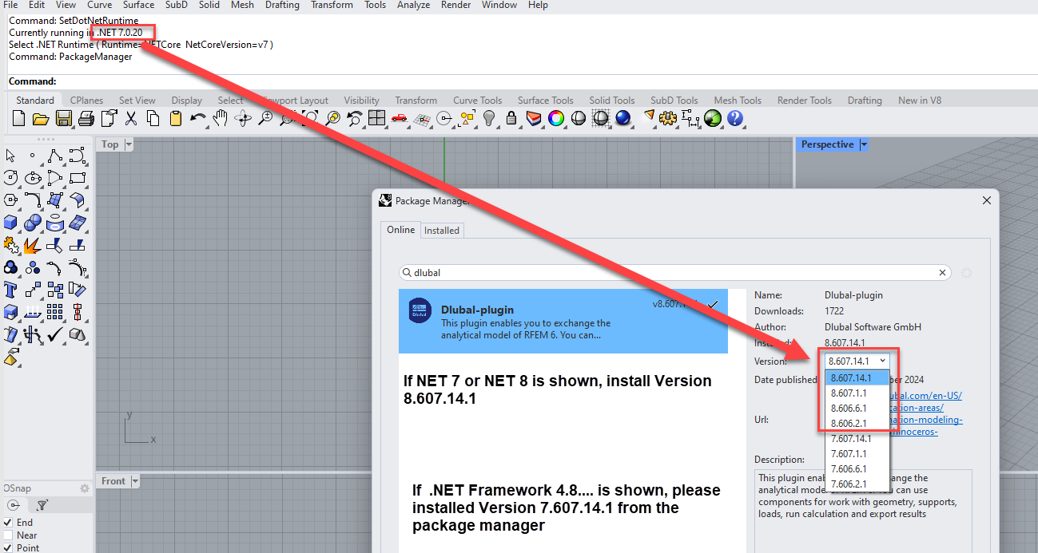Toggle the End osnap checkbox
Image resolution: width=1038 pixels, height=553 pixels.
coord(8,523)
